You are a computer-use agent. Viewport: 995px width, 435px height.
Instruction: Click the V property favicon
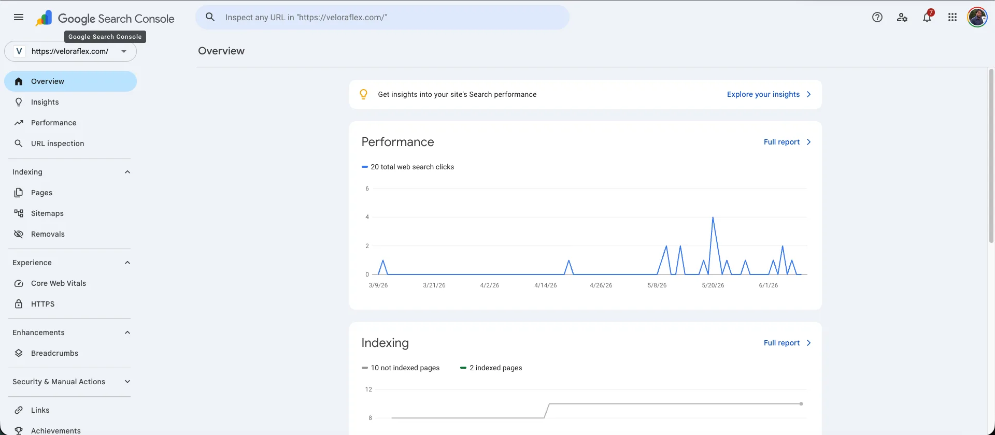19,51
